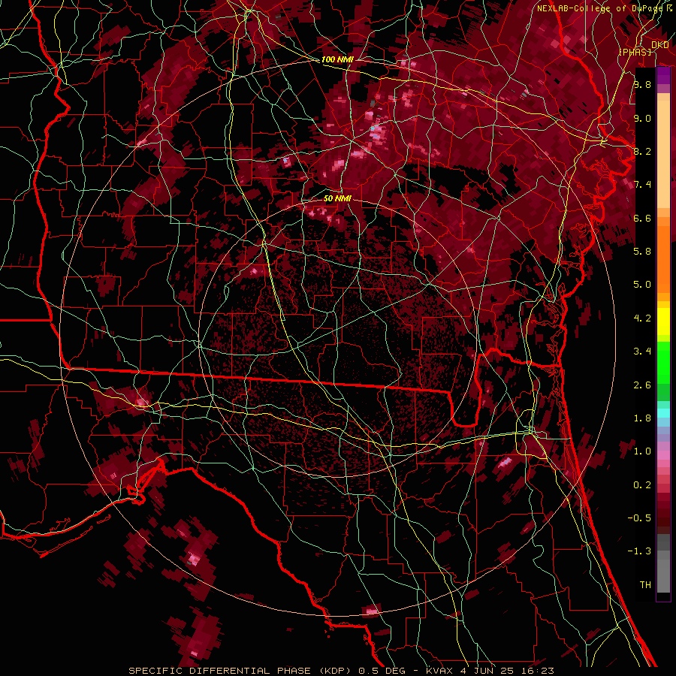Click the bright green segment of the color bar
The image size is (676, 676).
click(x=663, y=362)
